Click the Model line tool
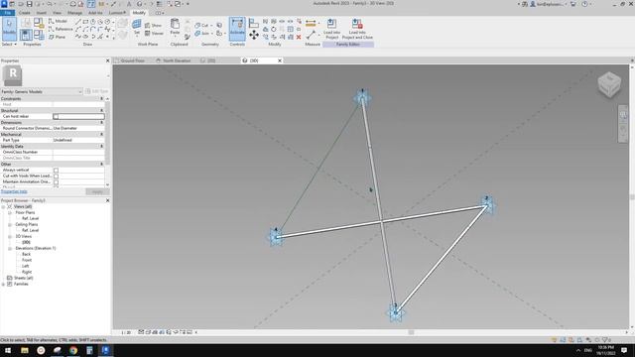Screen dimensions: 635x357 (58, 21)
